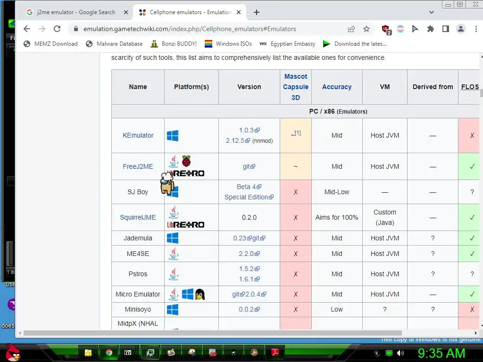Click the forward navigation arrow
The image size is (483, 362).
(x=42, y=29)
